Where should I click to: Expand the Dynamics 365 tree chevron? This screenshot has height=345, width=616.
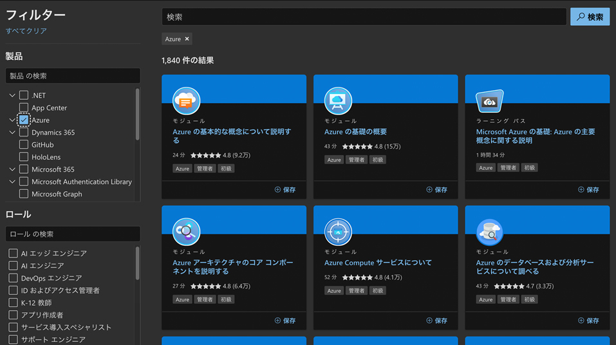tap(12, 132)
